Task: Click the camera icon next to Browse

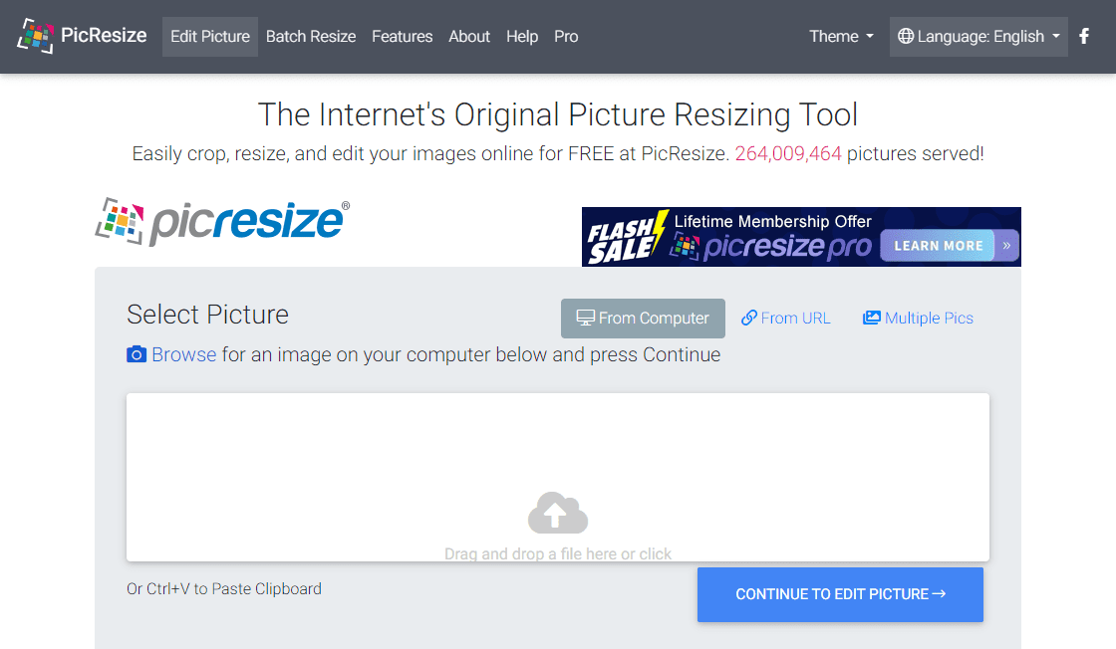Action: coord(137,354)
